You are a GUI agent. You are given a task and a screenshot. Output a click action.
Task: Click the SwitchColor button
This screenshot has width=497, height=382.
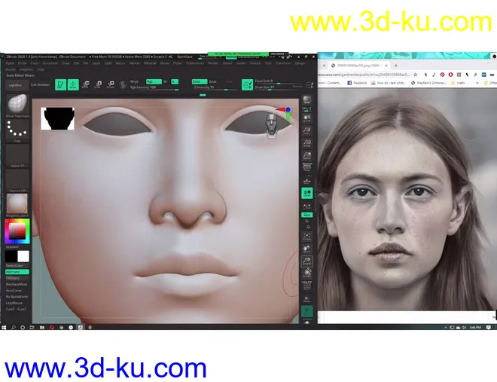click(15, 265)
